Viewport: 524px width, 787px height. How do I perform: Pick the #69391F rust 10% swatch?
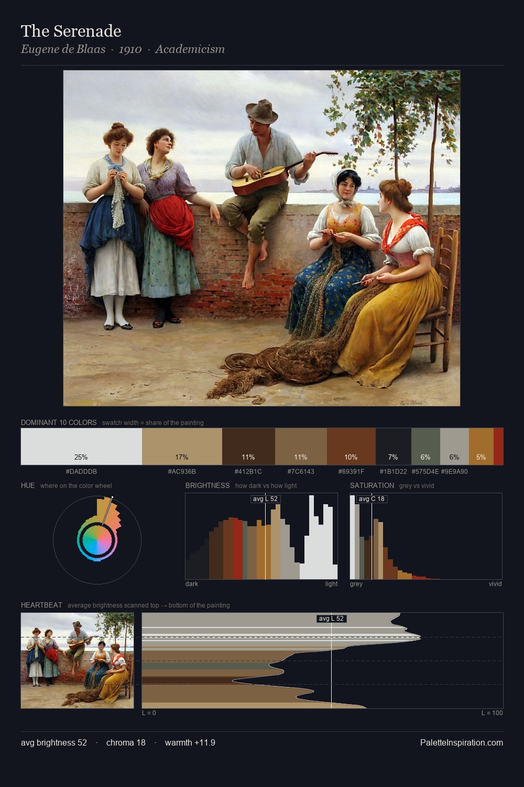click(351, 446)
